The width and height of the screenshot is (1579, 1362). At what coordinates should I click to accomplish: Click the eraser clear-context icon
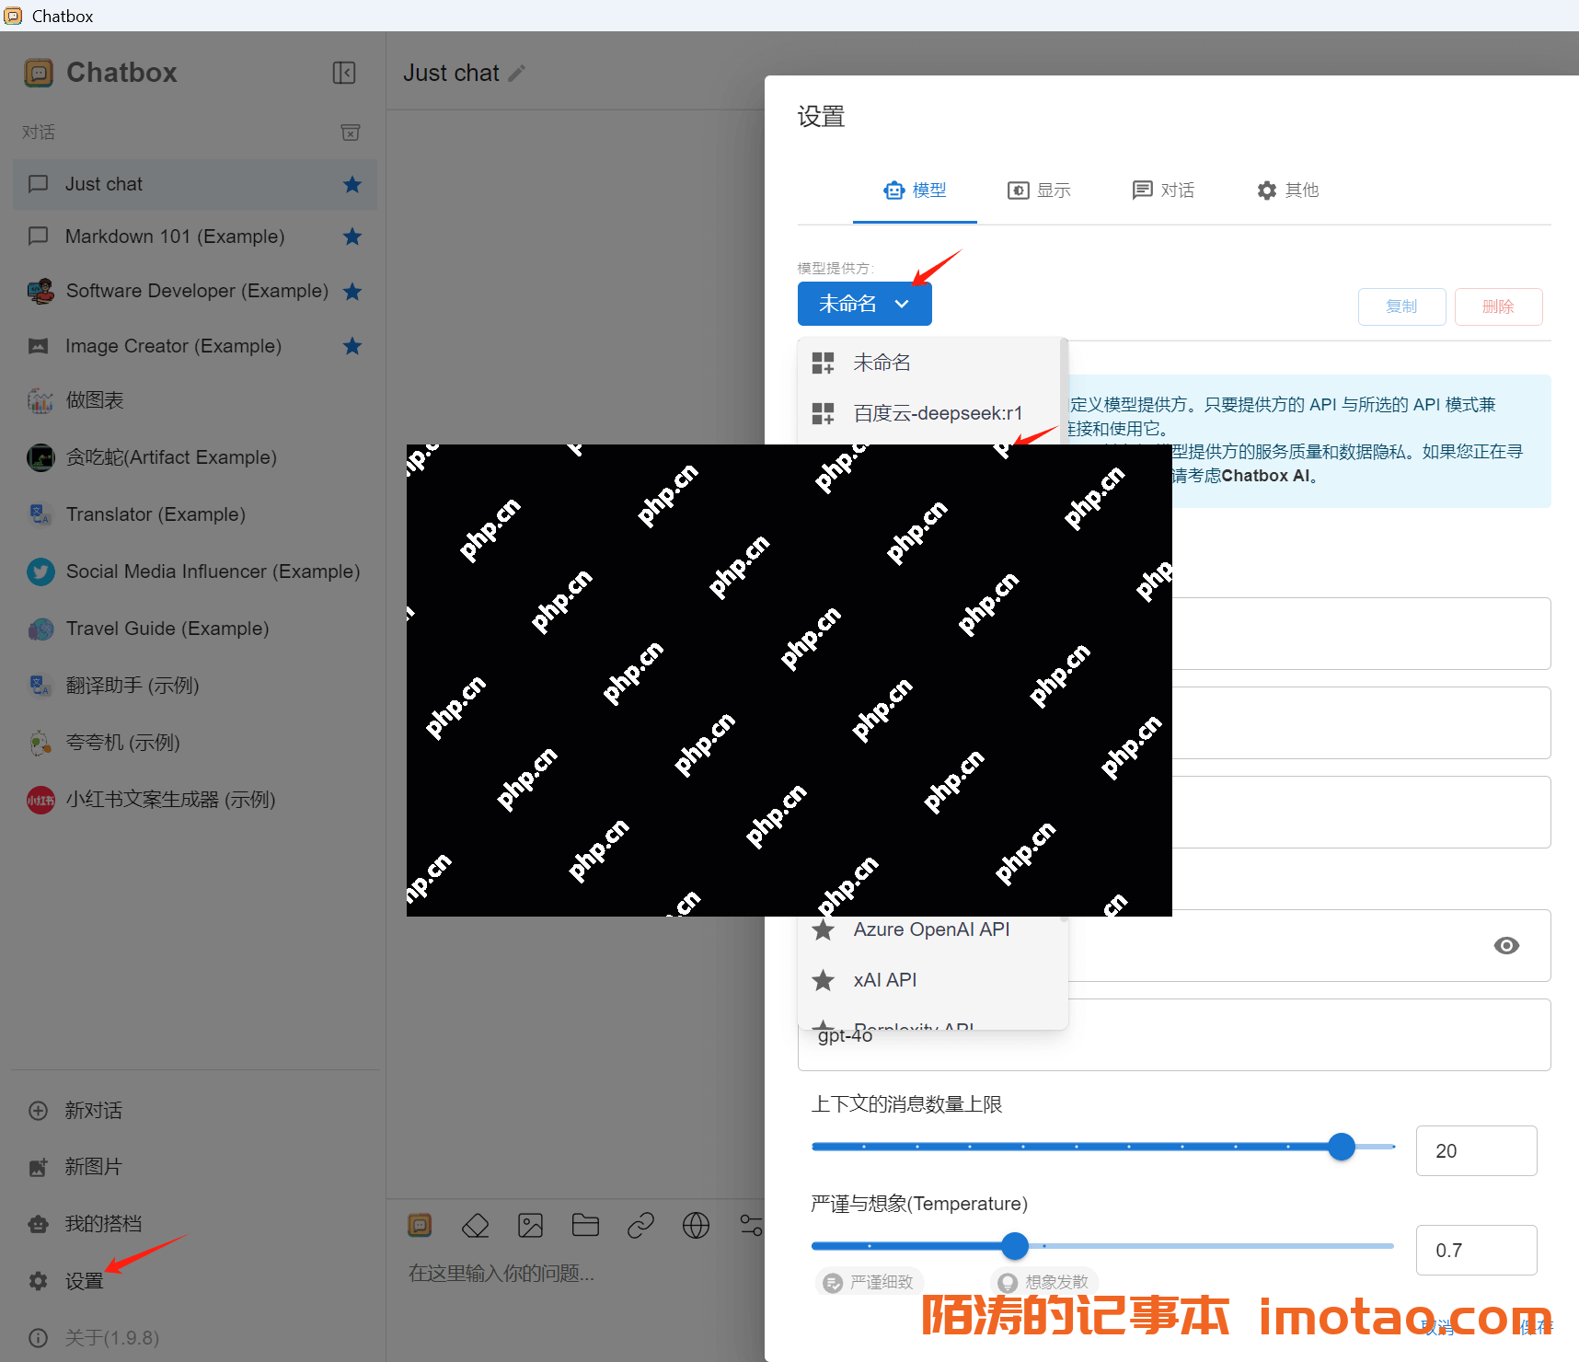coord(475,1225)
